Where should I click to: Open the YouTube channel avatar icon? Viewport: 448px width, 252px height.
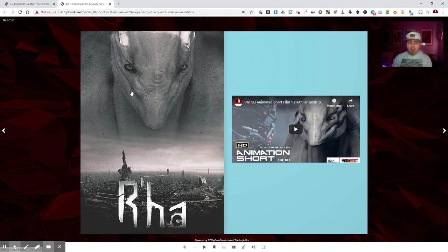tap(238, 102)
